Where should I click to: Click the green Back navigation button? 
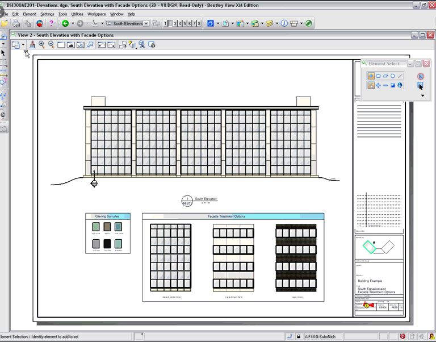tap(65, 23)
